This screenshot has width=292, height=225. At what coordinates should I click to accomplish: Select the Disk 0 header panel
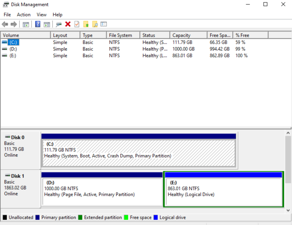21,150
